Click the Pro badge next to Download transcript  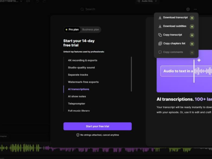(x=192, y=18)
